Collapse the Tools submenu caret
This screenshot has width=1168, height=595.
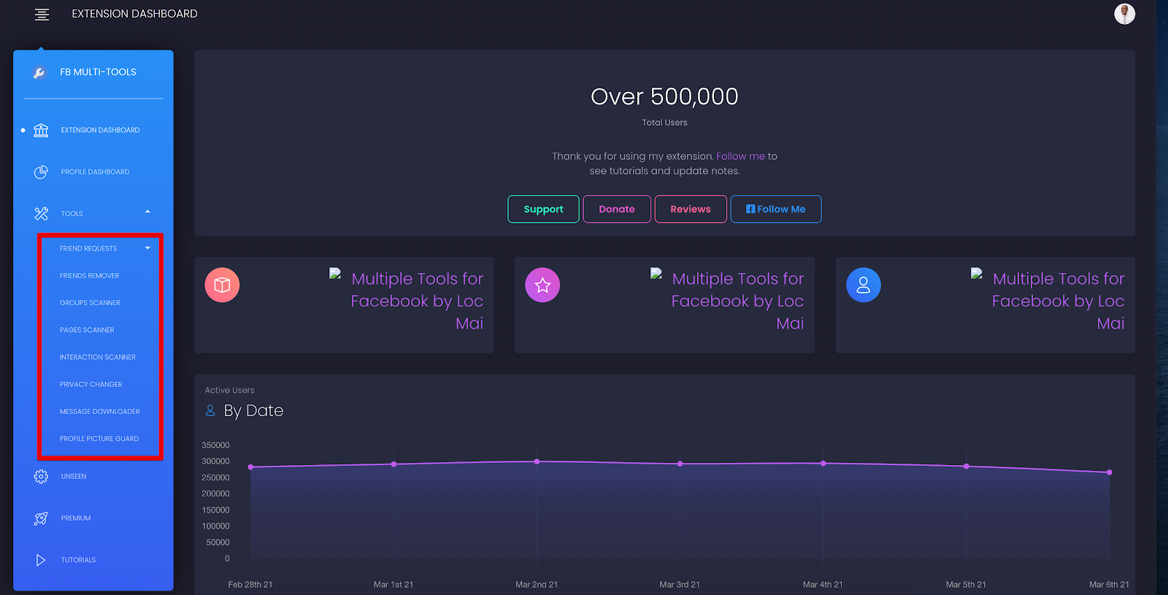point(147,212)
